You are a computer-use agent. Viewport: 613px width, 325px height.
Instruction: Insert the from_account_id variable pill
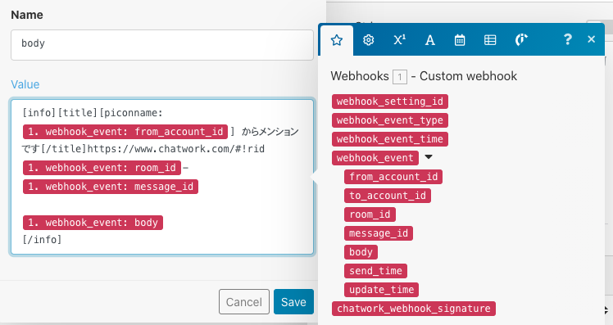(393, 177)
